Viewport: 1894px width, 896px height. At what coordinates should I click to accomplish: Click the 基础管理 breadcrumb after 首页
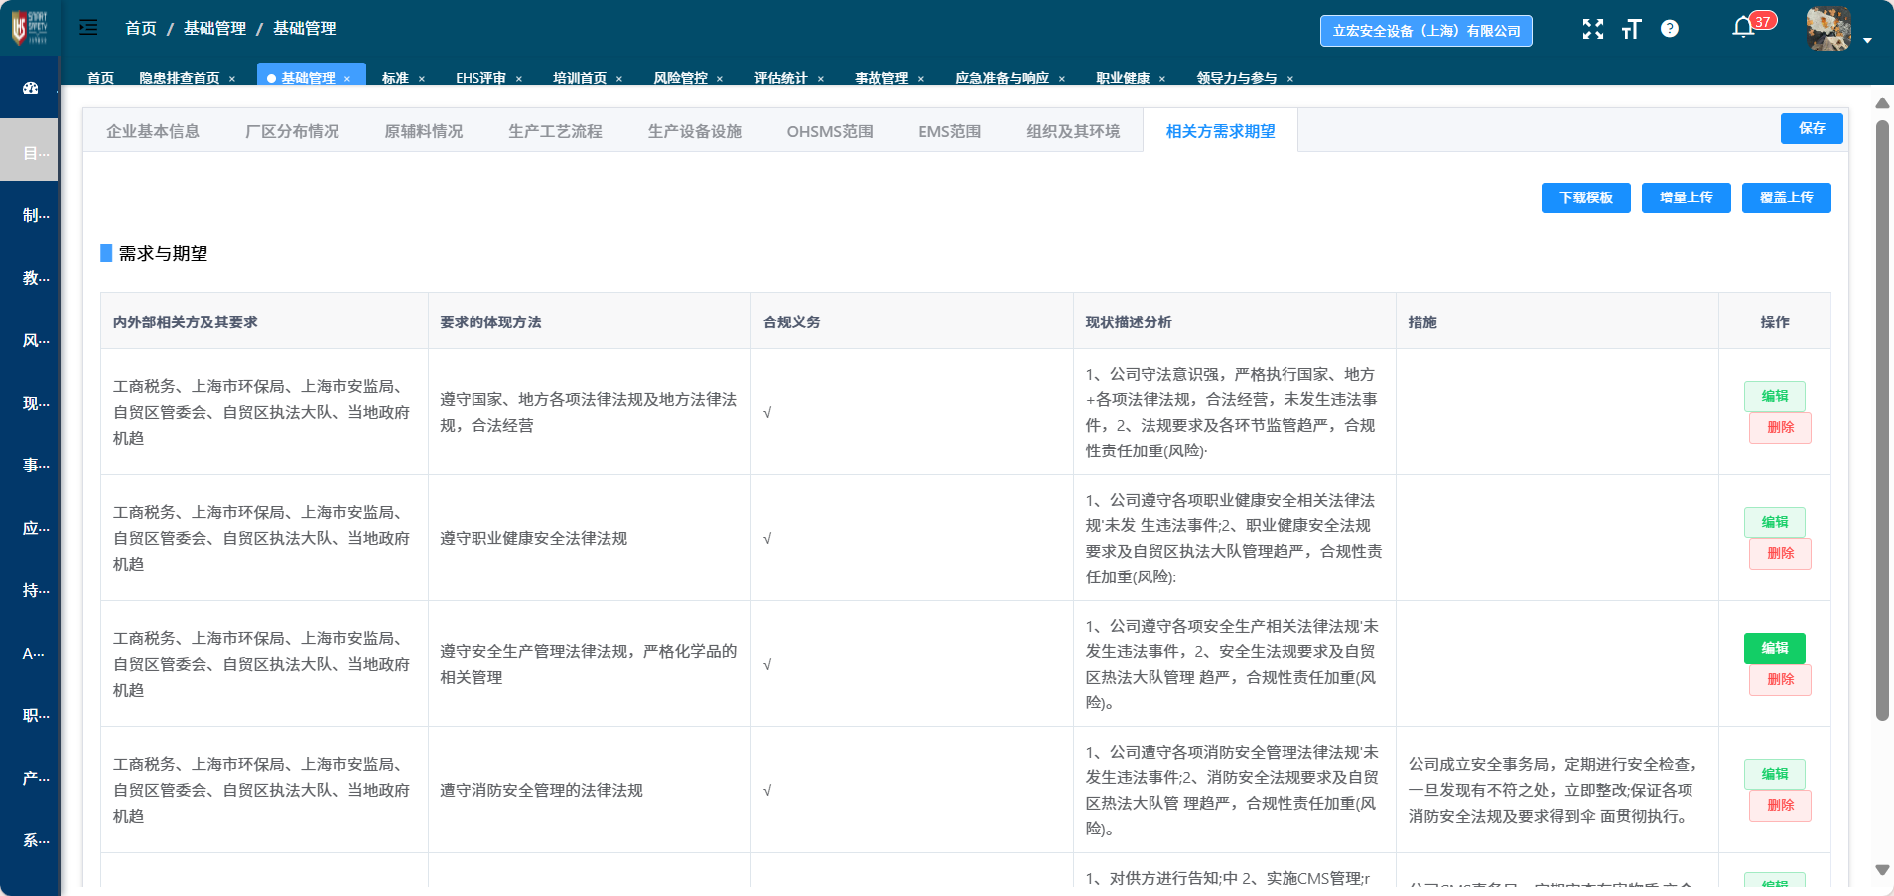tap(214, 28)
